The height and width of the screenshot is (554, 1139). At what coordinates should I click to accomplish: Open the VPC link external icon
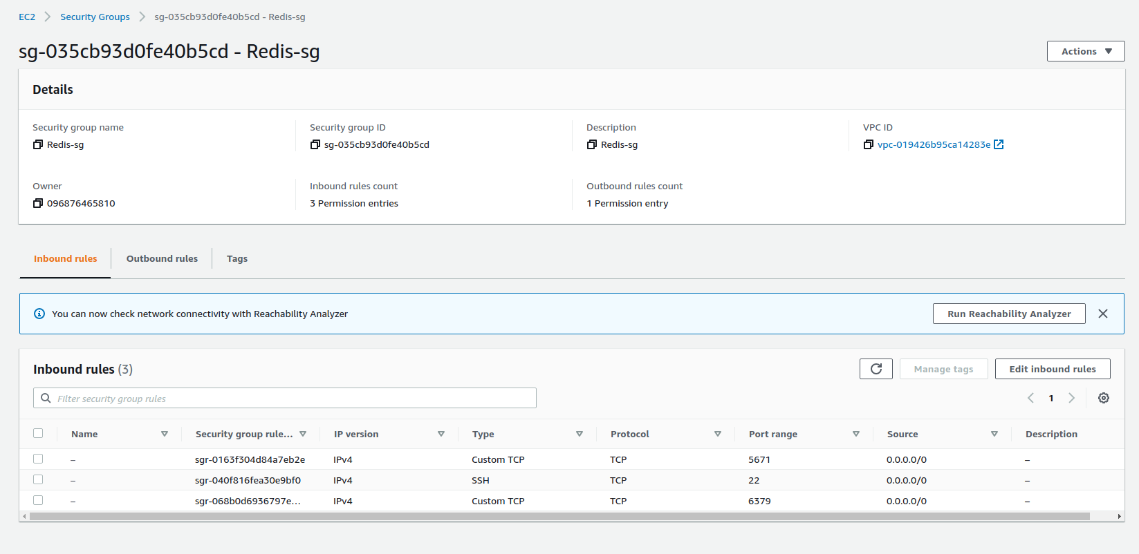pos(999,144)
